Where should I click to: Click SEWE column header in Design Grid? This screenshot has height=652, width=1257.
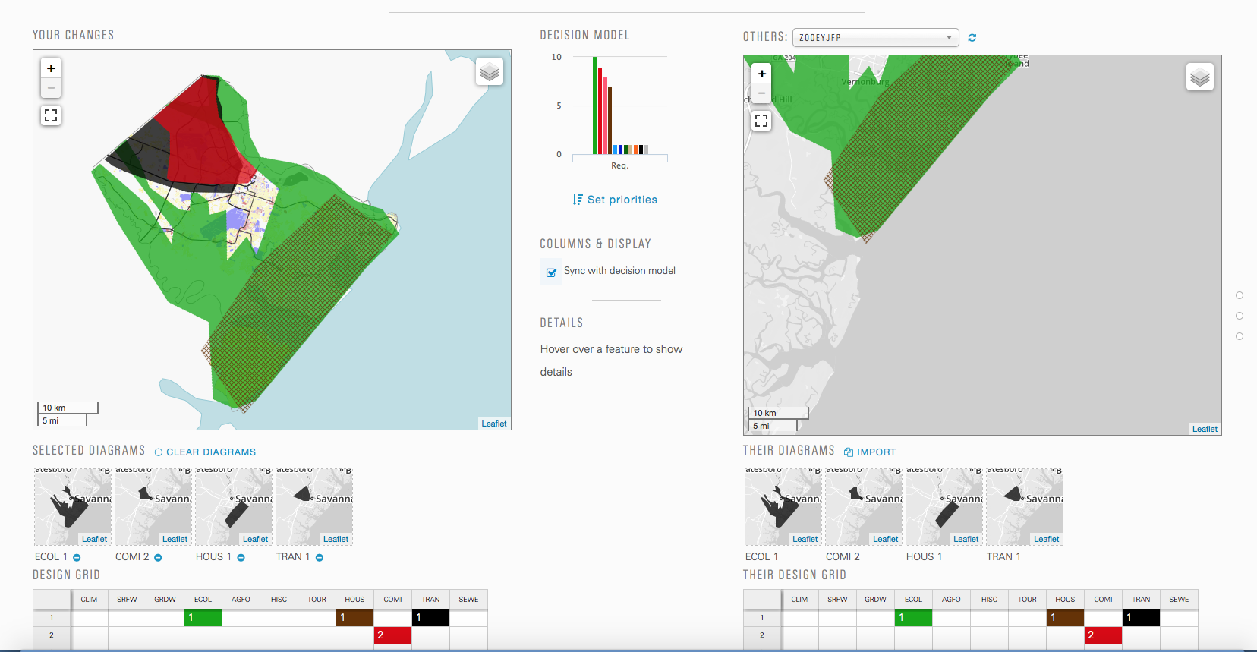click(x=468, y=600)
